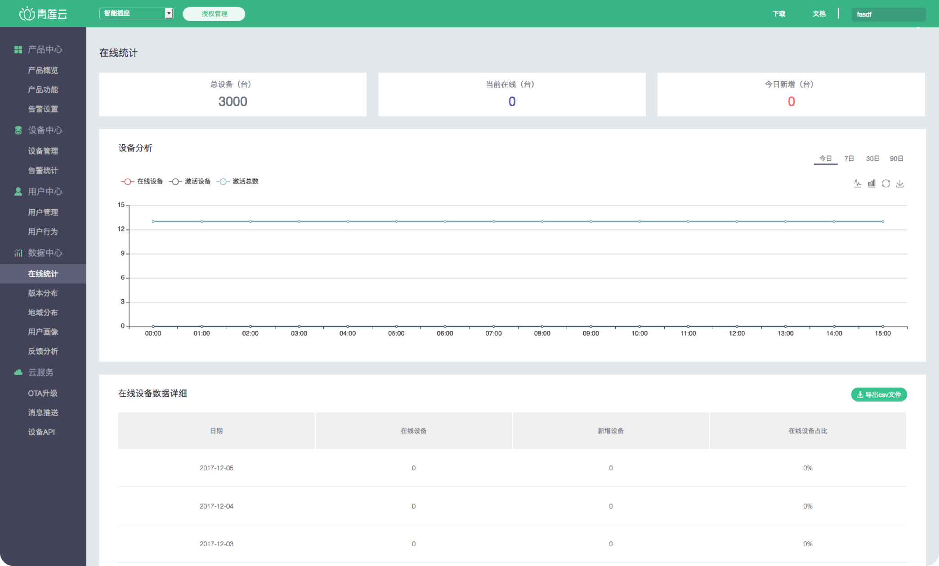Click the 13:00 data point on 激活总数 line

point(785,221)
